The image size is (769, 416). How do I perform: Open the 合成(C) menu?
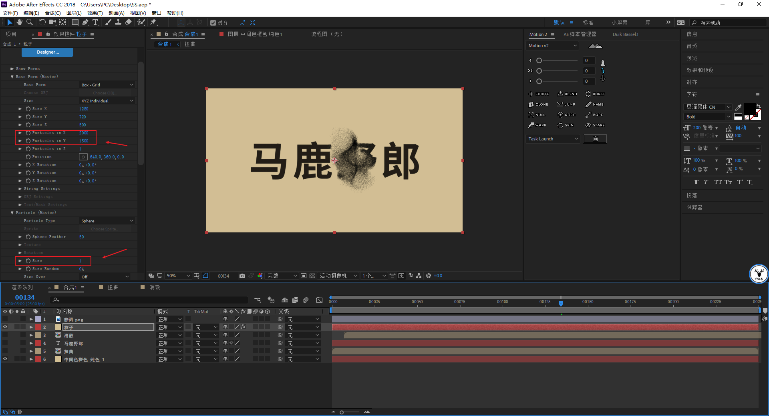(x=53, y=13)
